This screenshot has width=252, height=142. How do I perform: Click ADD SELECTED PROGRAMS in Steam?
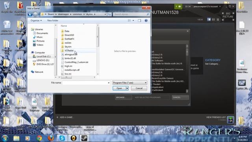click(x=152, y=97)
